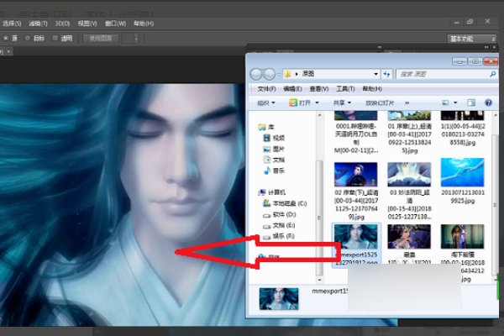Open the Explorer 帮助(H) menu
Screen dimensions: 504x336
pyautogui.click(x=372, y=89)
